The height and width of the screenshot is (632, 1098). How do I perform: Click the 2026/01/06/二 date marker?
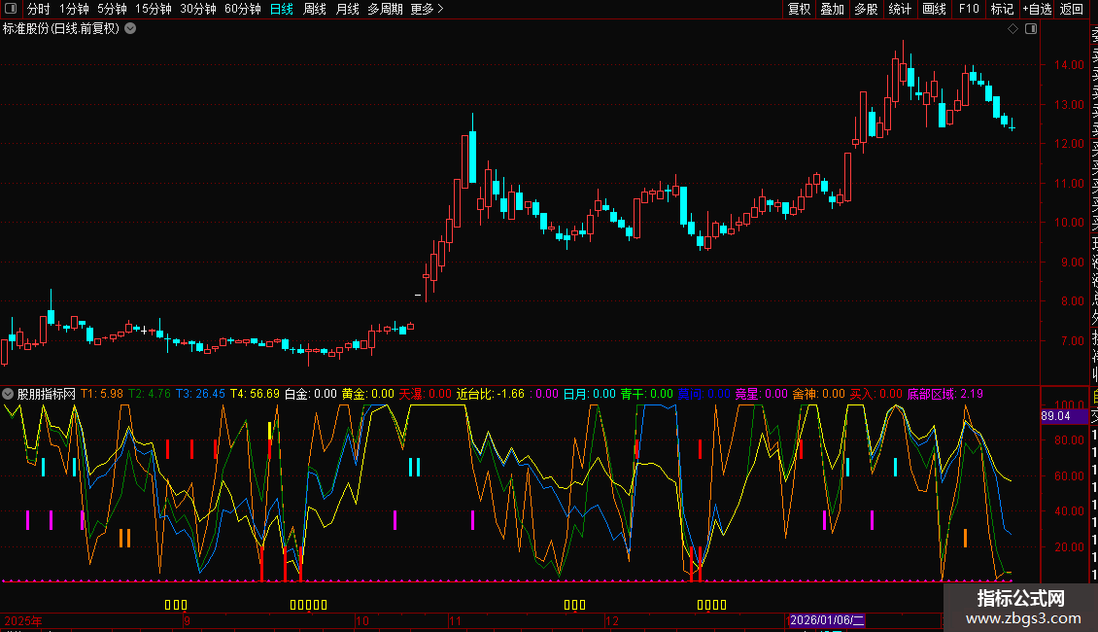coord(827,620)
